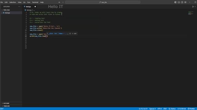
Task: Select the 3.11.0 64-bit interpreter
Action: [182, 109]
